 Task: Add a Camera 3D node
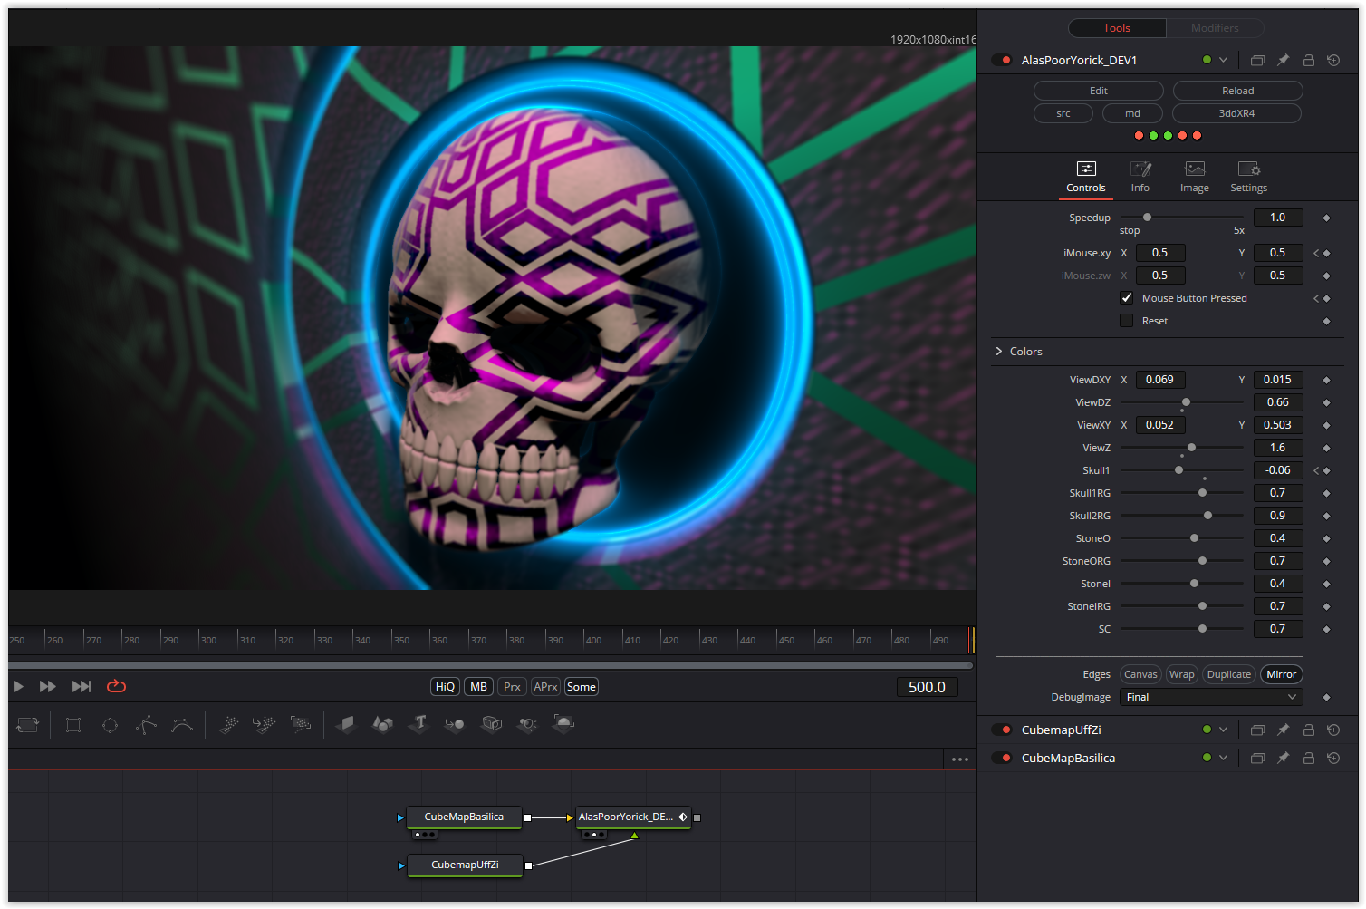click(x=491, y=724)
